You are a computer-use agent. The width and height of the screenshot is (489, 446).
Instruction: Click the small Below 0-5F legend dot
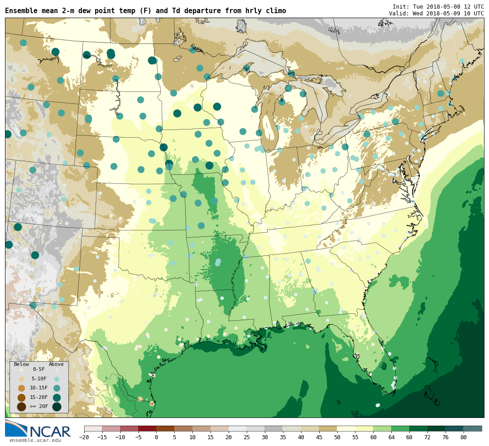(x=22, y=369)
